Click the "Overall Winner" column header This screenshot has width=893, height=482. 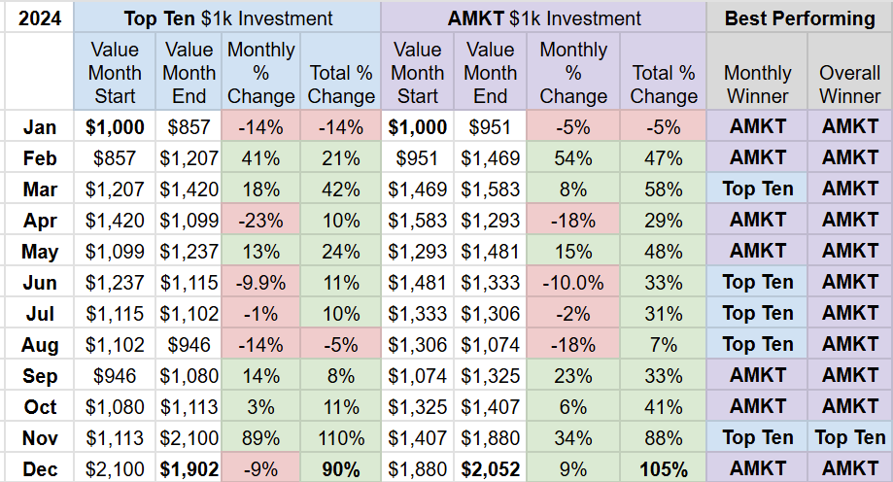click(x=849, y=84)
